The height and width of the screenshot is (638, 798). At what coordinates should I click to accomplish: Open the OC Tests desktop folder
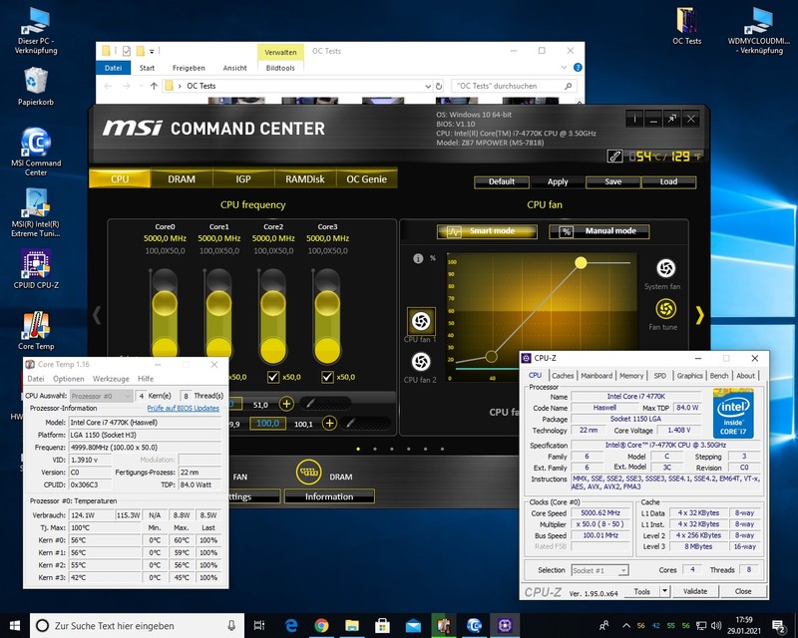pos(686,26)
